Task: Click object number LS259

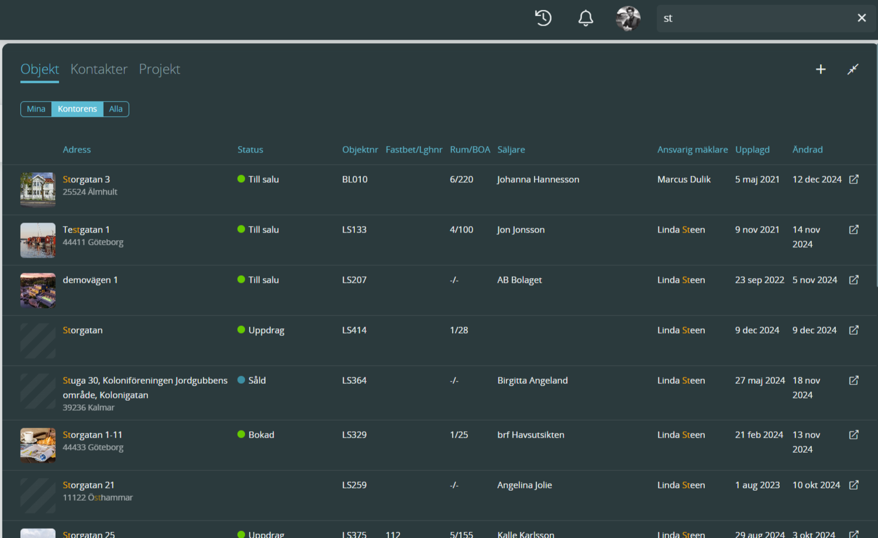Action: click(x=354, y=485)
